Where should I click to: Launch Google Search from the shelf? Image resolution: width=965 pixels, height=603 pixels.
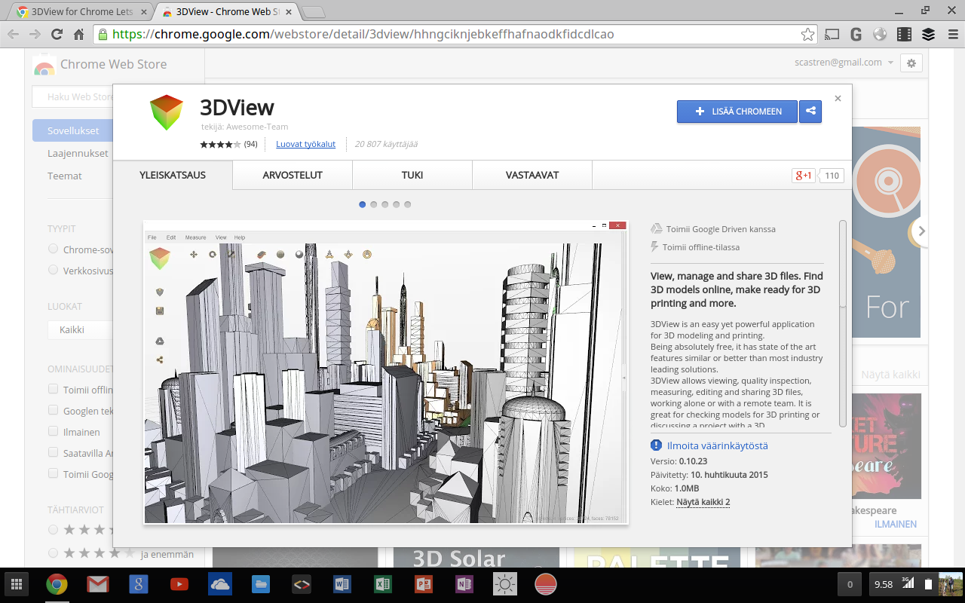pyautogui.click(x=138, y=584)
